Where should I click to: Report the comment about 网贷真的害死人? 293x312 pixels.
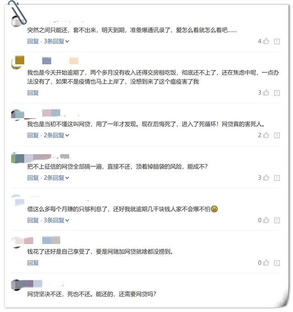point(277,135)
